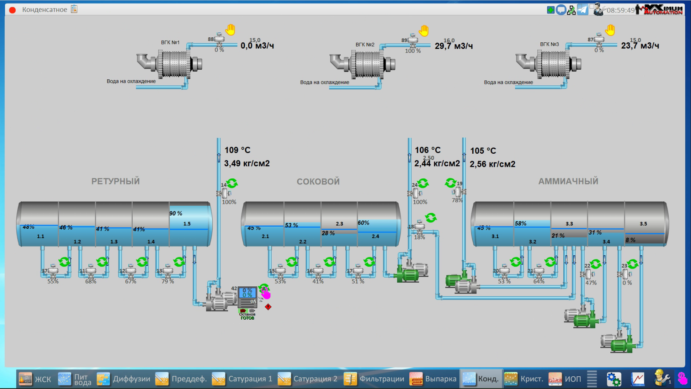Click the worker with wrench icon
691x389 pixels.
[x=662, y=378]
